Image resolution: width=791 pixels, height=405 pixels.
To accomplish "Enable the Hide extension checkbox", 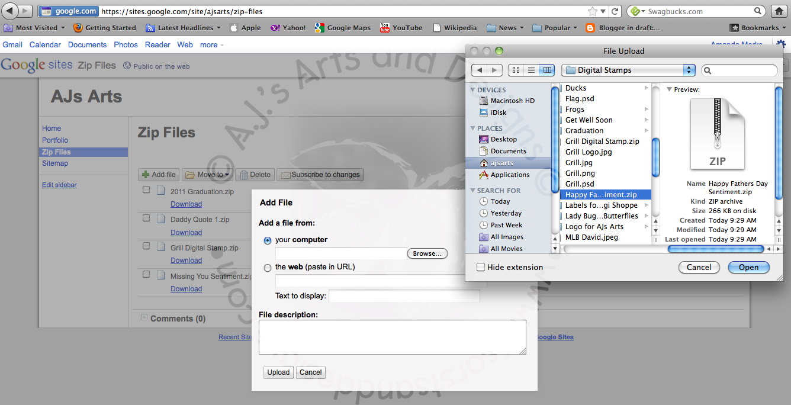I will click(481, 267).
